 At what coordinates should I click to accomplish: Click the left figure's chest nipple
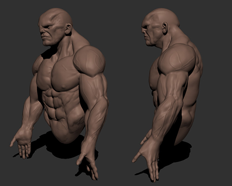pos(63,88)
